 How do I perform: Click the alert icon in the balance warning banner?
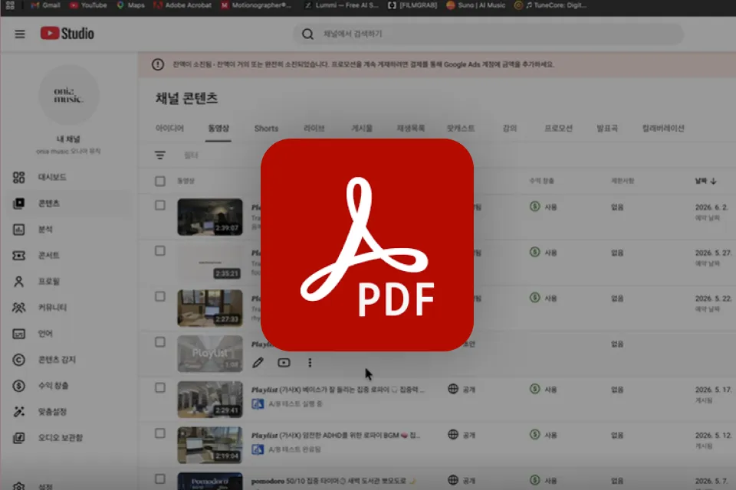pos(158,64)
